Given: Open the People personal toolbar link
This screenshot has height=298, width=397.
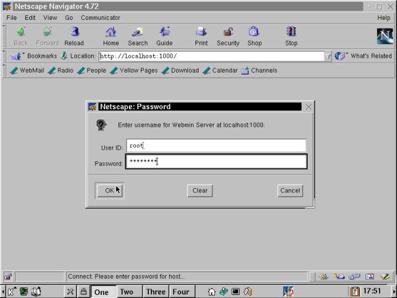Looking at the screenshot, I should pyautogui.click(x=92, y=70).
